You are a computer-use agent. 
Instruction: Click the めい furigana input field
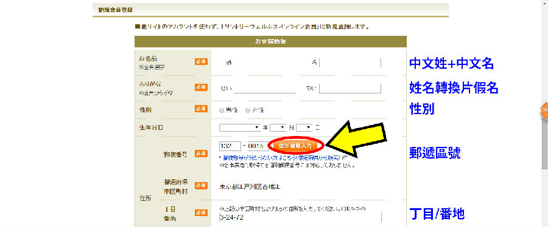[x=350, y=89]
